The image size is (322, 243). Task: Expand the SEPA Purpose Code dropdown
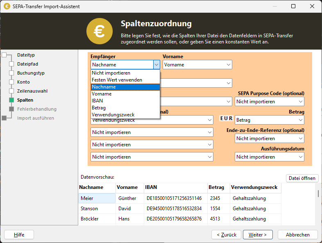270,102
